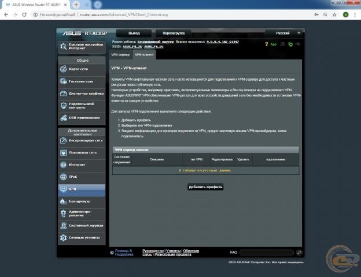361x277 pixels.
Task: Open a new browser tab
Action: click(76, 5)
